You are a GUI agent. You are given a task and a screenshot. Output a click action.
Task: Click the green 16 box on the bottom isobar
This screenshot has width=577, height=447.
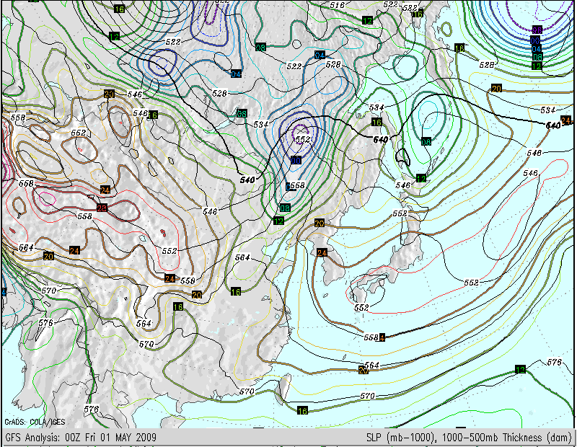pyautogui.click(x=302, y=410)
